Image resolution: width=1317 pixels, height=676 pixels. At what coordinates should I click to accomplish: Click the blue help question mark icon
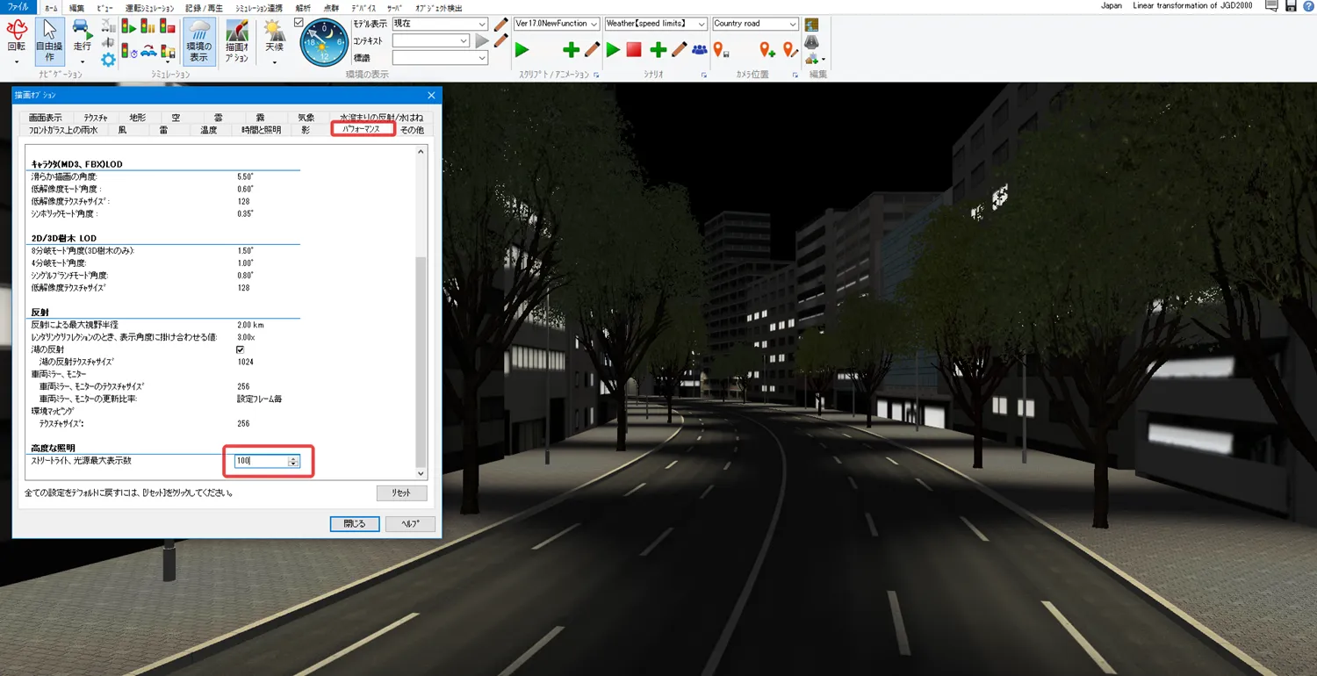1308,6
